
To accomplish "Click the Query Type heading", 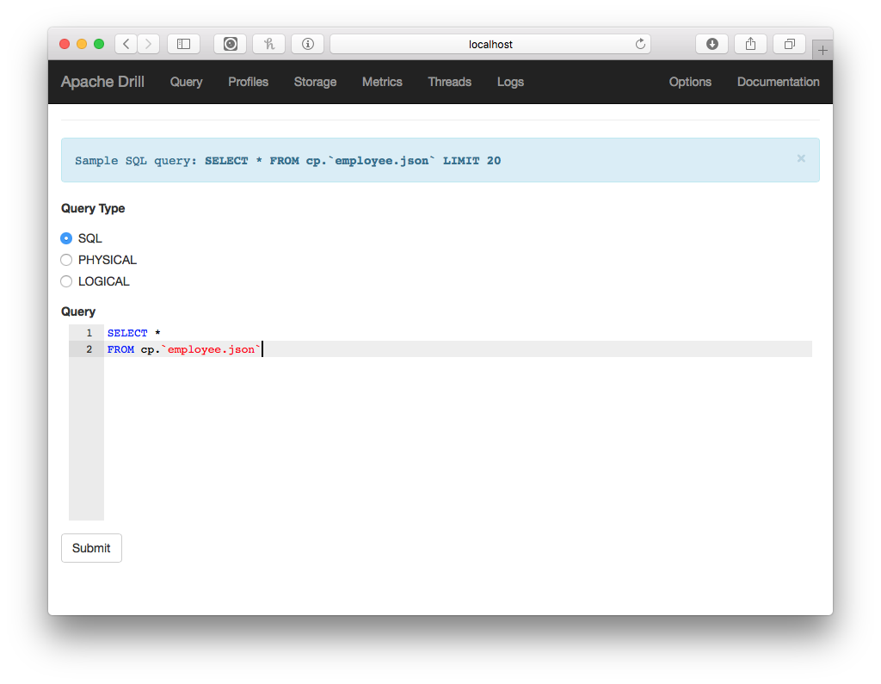I will pyautogui.click(x=93, y=208).
